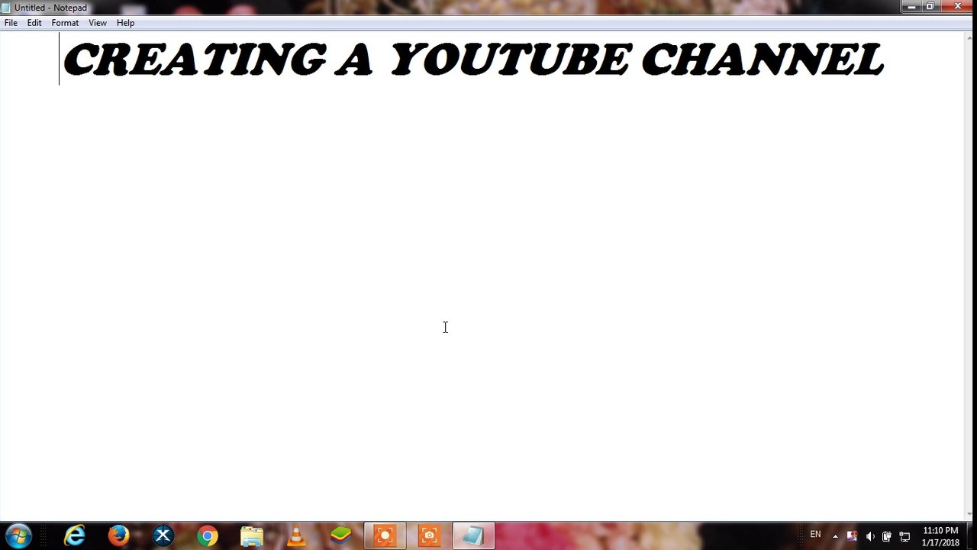The width and height of the screenshot is (977, 550).
Task: Switch to the orange camera capture app
Action: point(429,535)
